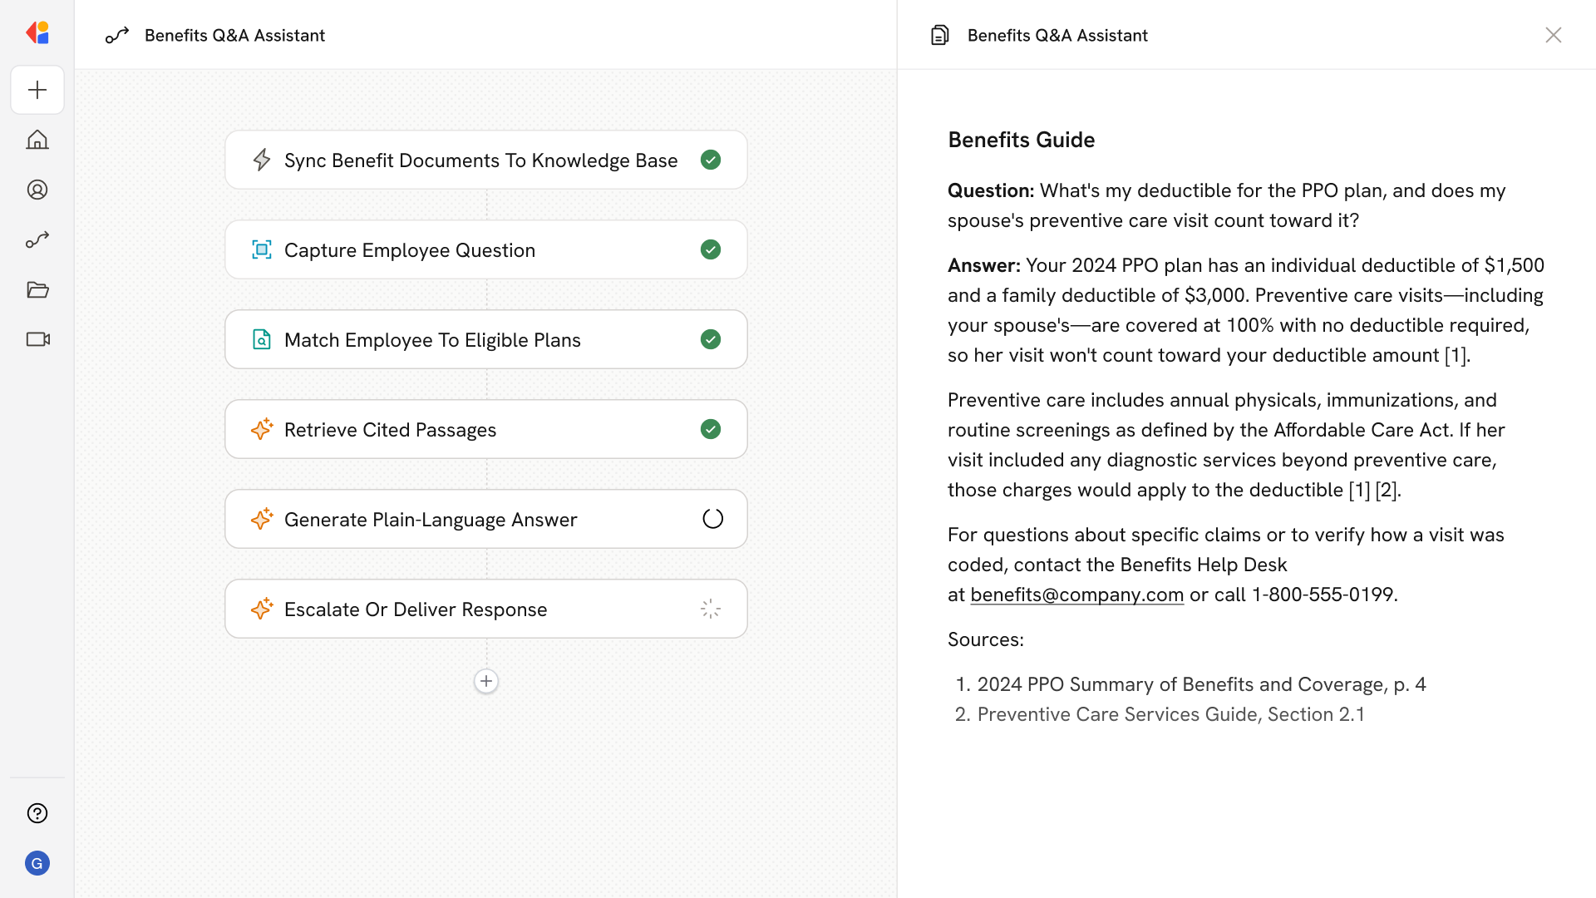The height and width of the screenshot is (898, 1596).
Task: Click spinner on Generate Plain-Language Answer step
Action: click(x=712, y=519)
